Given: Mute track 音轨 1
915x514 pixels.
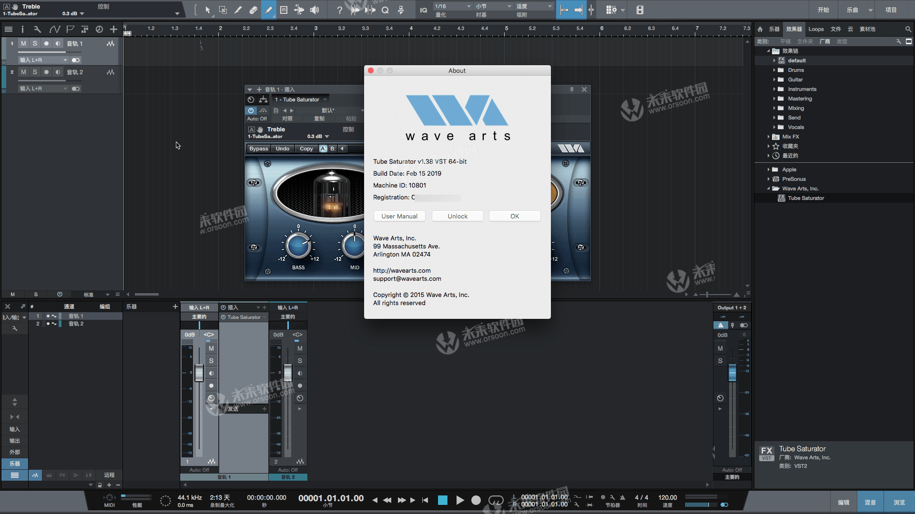Looking at the screenshot, I should pos(23,43).
